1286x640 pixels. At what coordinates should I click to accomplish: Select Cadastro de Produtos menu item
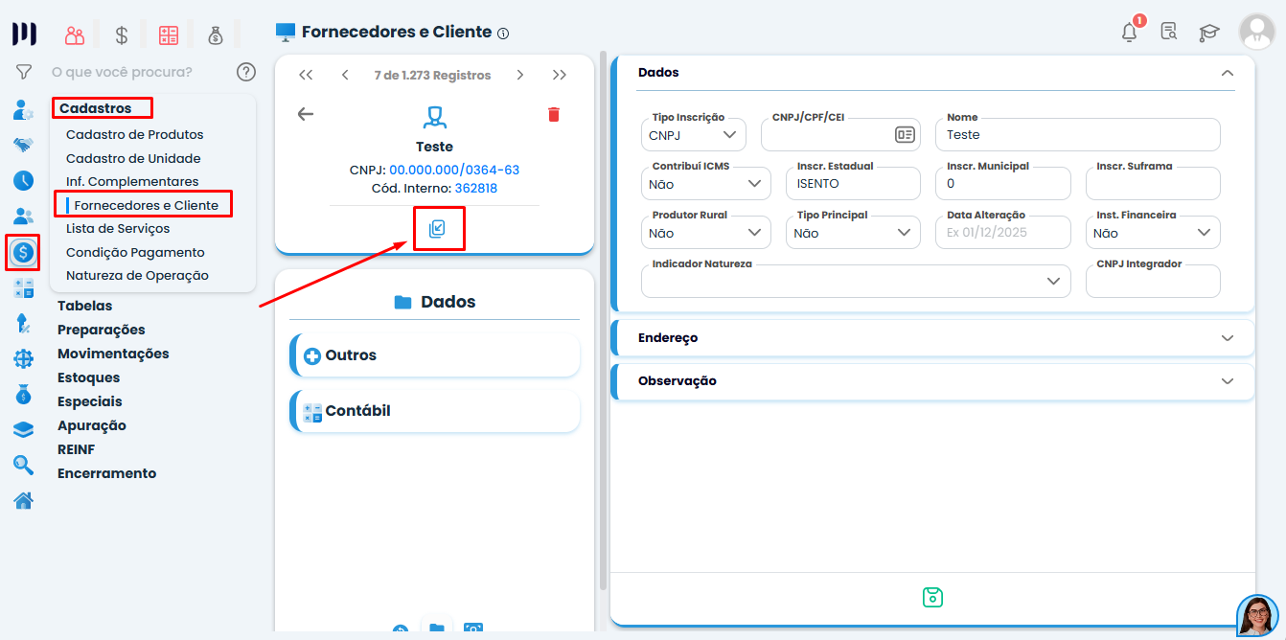pos(134,135)
